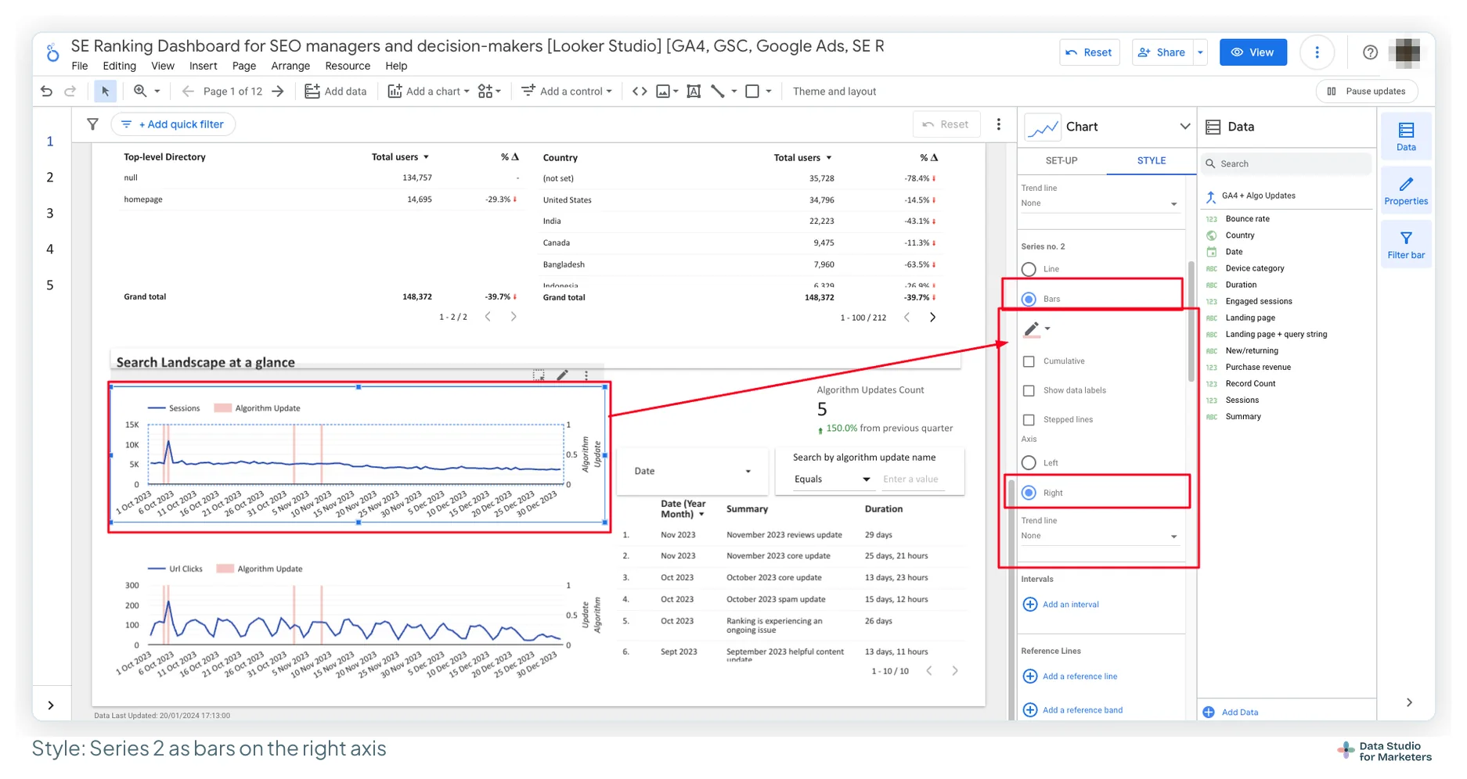Screen dimensions: 1467x779
Task: Open the Properties pencil panel
Action: pyautogui.click(x=1406, y=191)
